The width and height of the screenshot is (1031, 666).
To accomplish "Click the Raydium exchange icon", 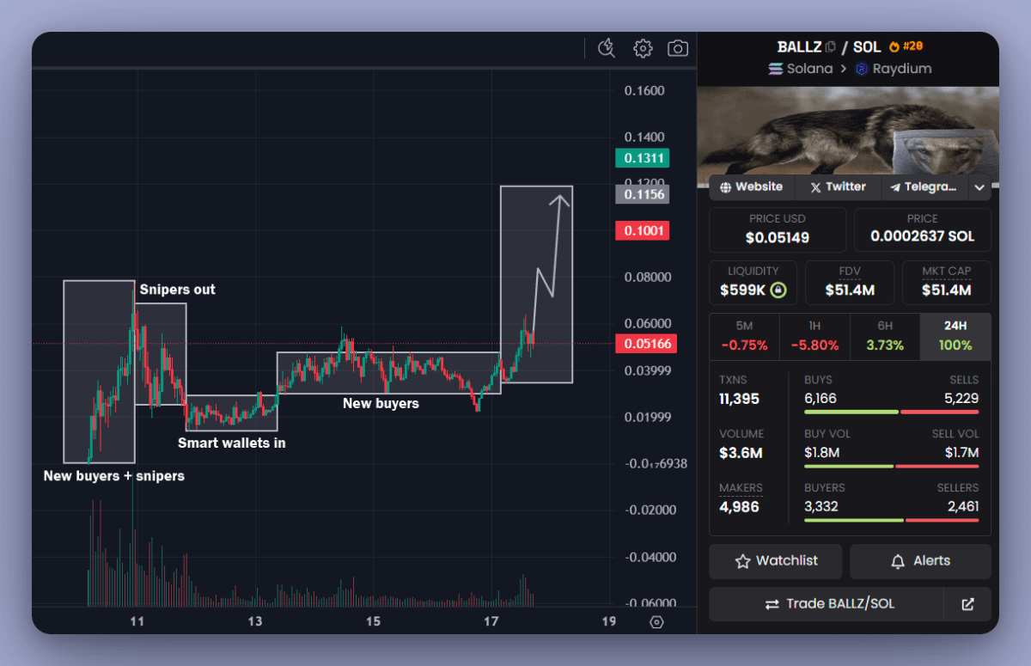I will 860,68.
